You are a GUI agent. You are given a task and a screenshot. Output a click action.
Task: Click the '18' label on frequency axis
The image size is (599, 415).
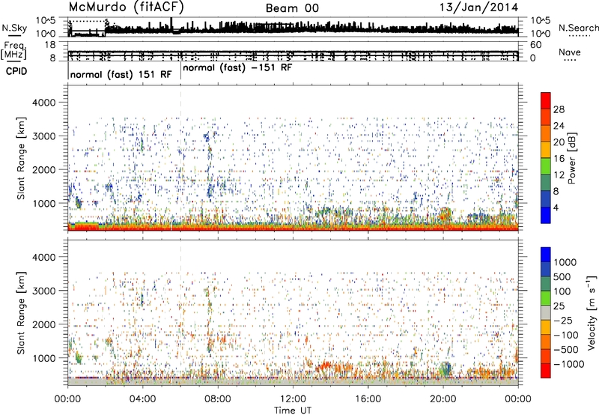click(x=50, y=45)
